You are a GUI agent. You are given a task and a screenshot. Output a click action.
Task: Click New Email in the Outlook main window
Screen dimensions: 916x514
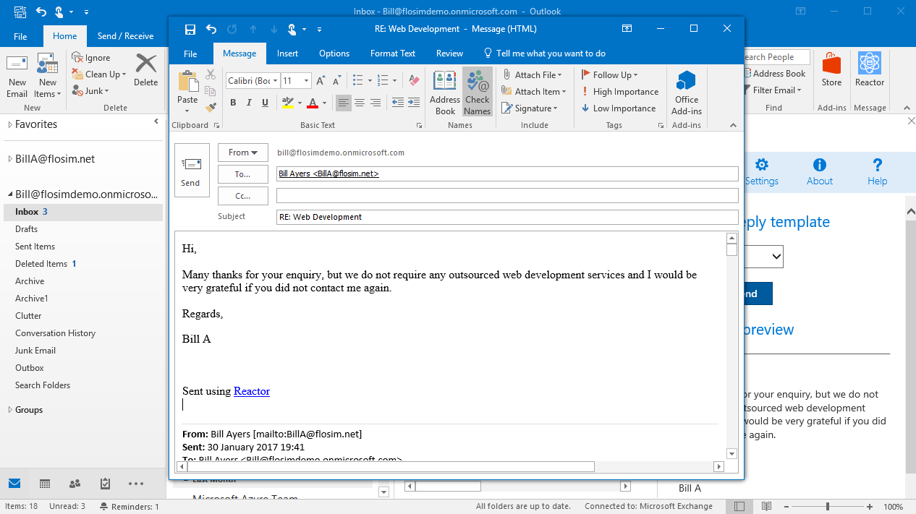(x=17, y=76)
